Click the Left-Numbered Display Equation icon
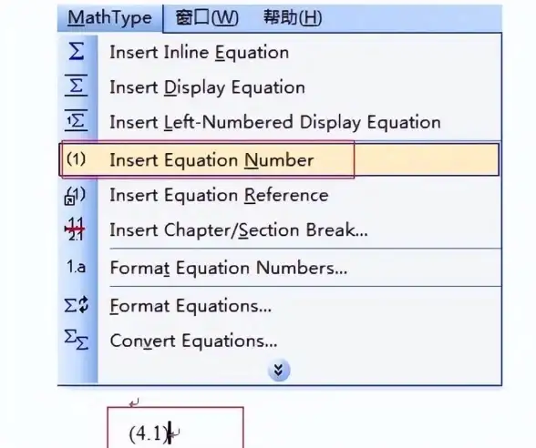 pos(77,120)
